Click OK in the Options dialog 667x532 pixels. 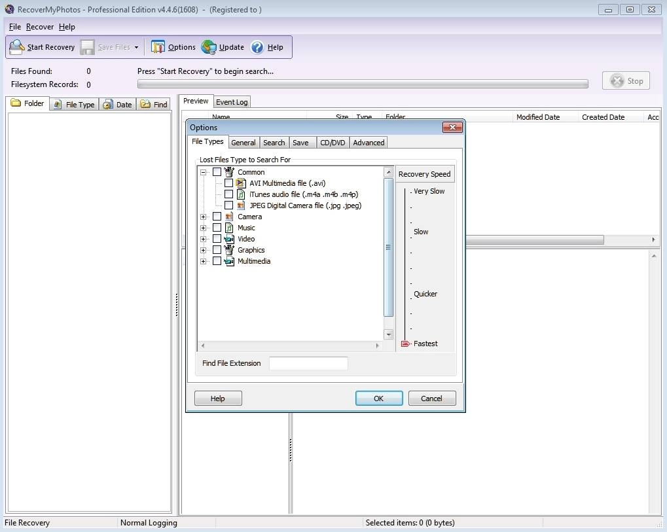378,399
